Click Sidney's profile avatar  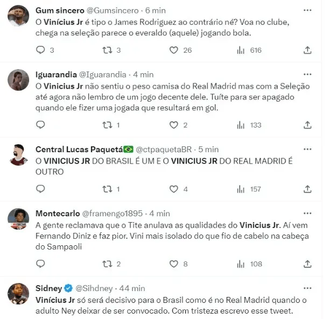(19, 293)
